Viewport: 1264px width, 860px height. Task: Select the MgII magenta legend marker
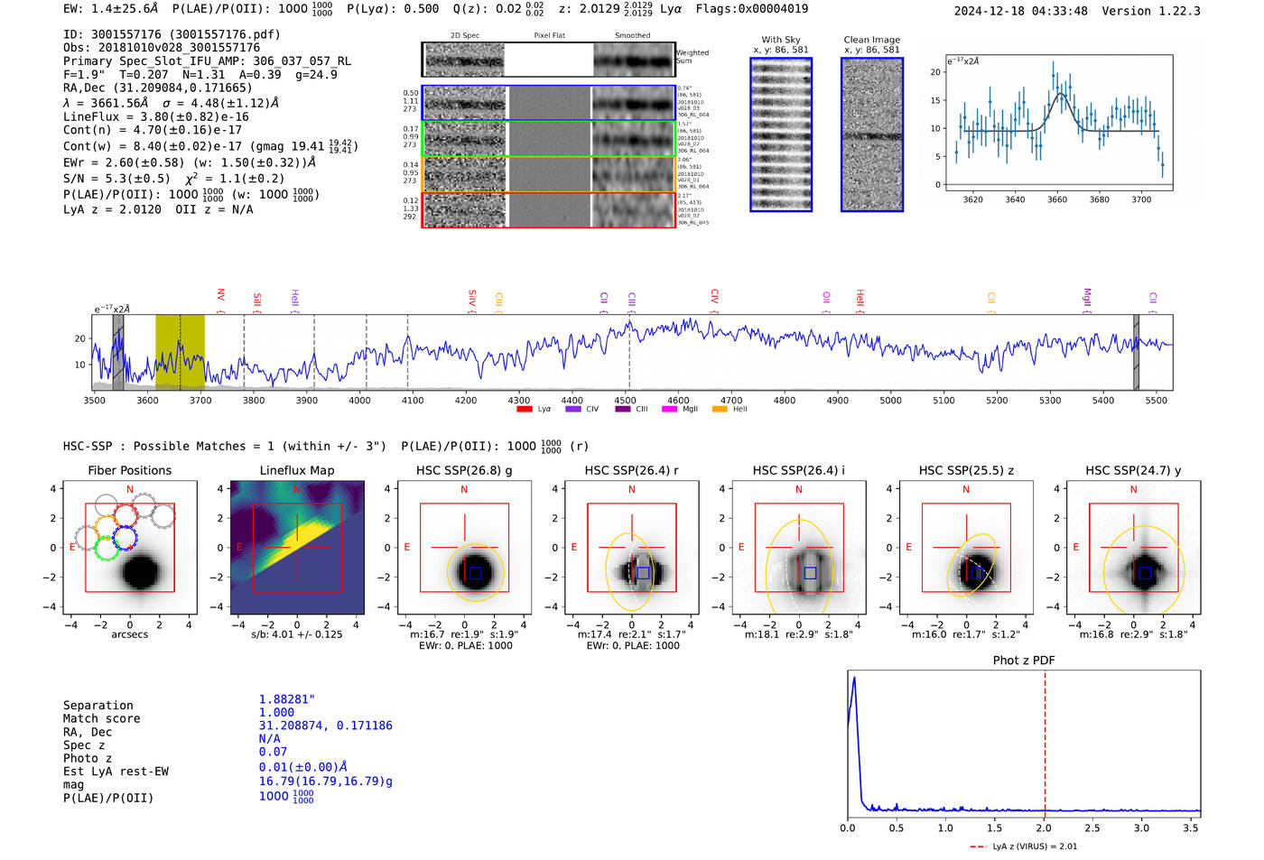point(669,409)
